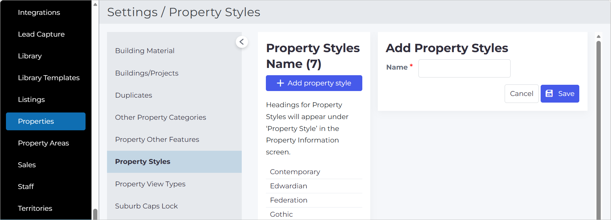The image size is (611, 220).
Task: Click the plus icon on Add property style
Action: click(x=280, y=83)
